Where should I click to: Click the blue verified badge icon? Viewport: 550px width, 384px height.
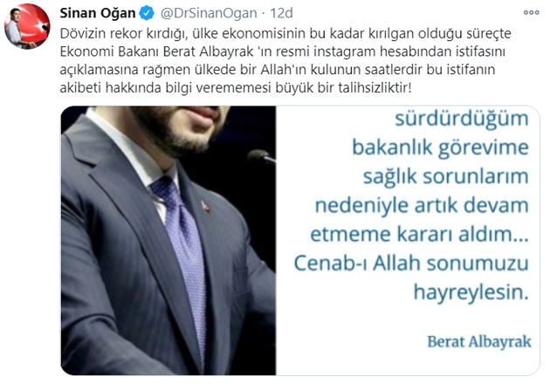147,13
